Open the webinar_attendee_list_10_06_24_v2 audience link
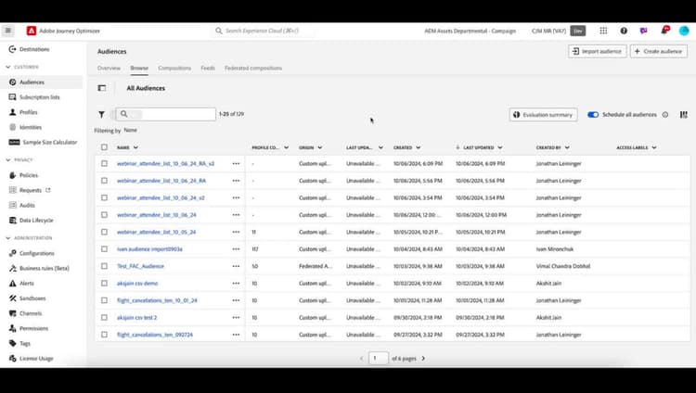Viewport: 696px width, 393px height. (x=161, y=197)
